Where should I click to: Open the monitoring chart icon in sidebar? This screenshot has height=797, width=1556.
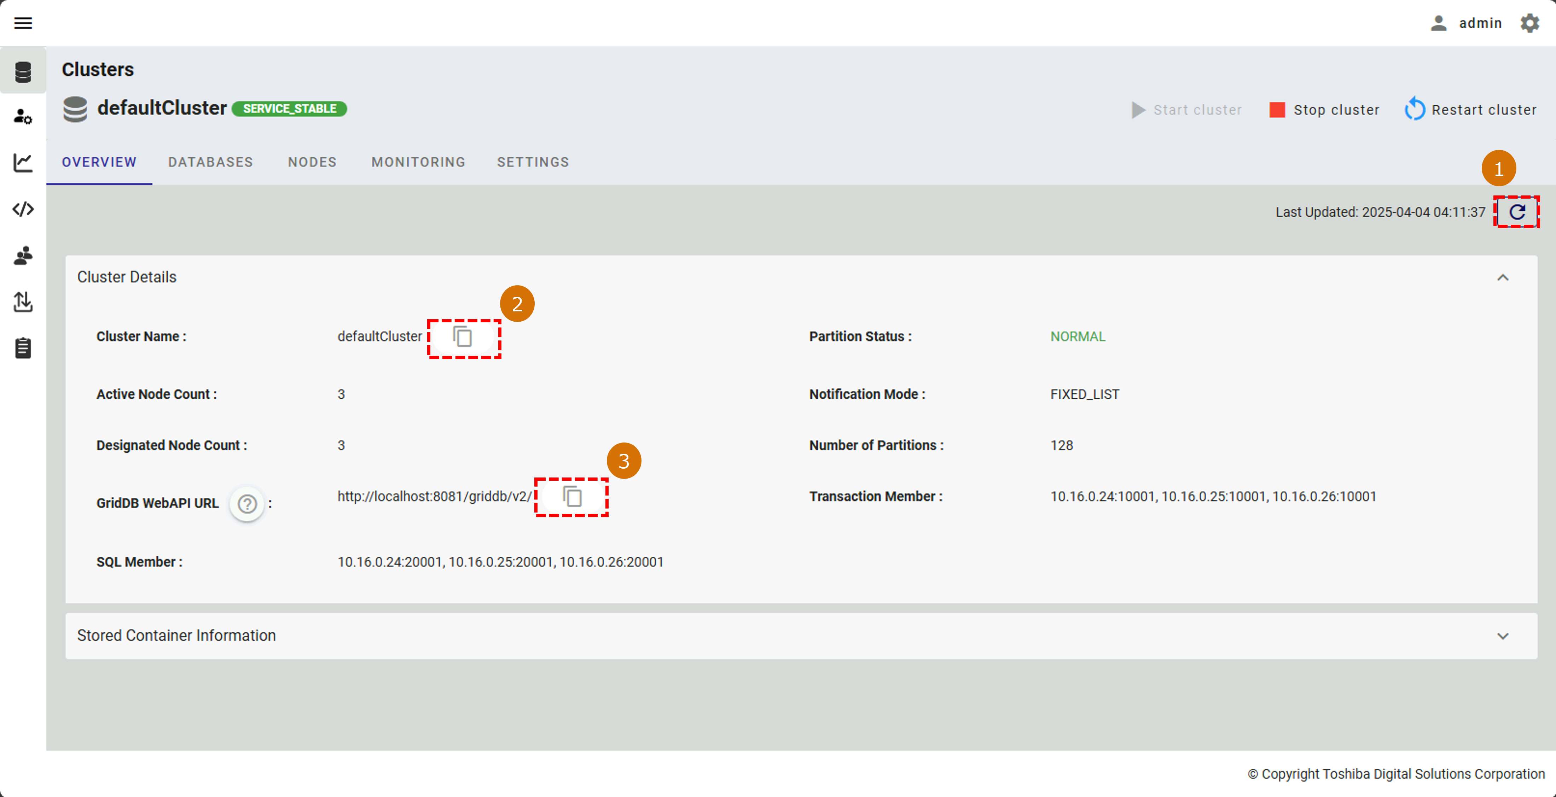(x=23, y=163)
